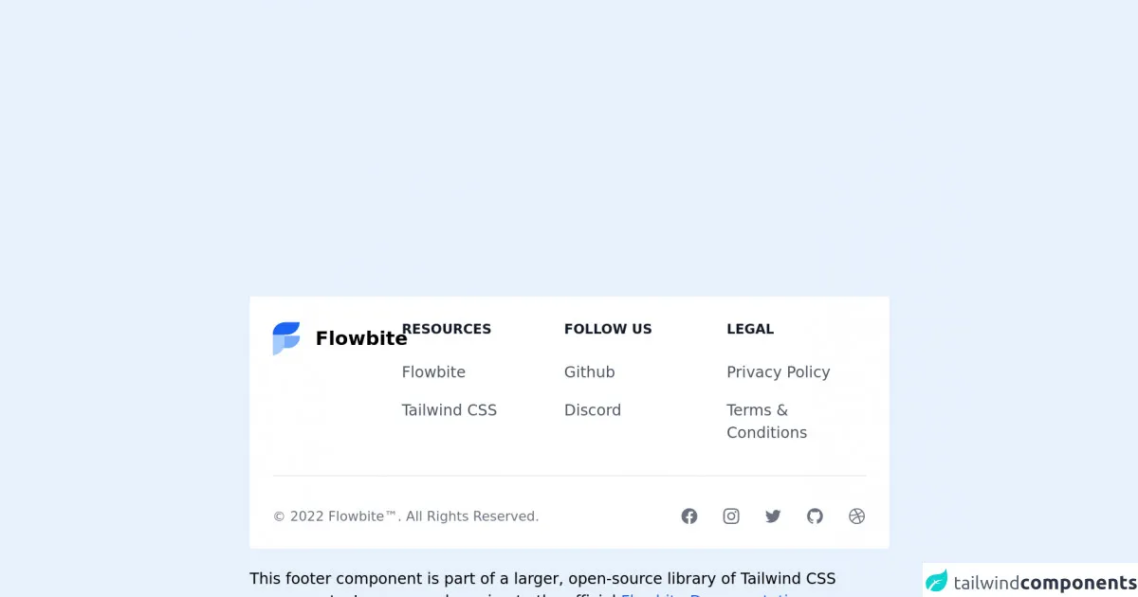The height and width of the screenshot is (597, 1138).
Task: Click the Flowbite logo icon
Action: (286, 338)
